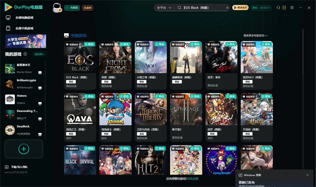This screenshot has height=187, width=316.
Task: Click the OurPlay logo icon
Action: pyautogui.click(x=8, y=7)
